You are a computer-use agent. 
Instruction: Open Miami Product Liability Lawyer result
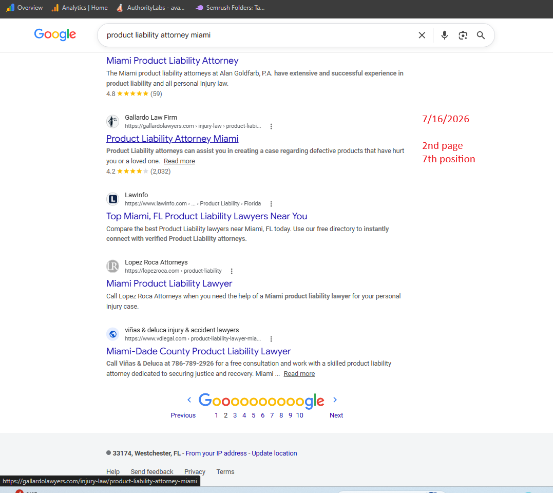(169, 283)
